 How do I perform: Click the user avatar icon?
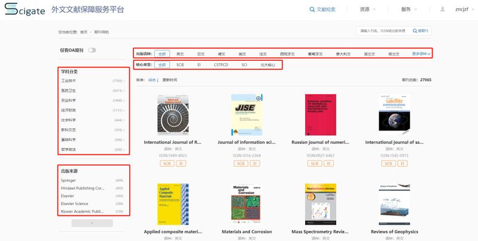tap(443, 10)
